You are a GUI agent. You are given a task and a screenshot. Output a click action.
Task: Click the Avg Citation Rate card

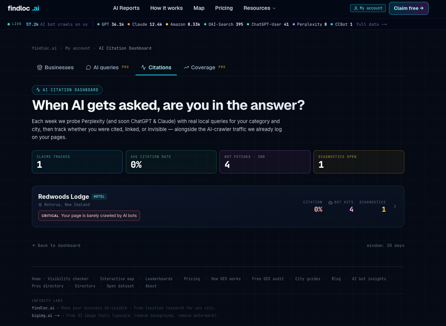pos(171,162)
